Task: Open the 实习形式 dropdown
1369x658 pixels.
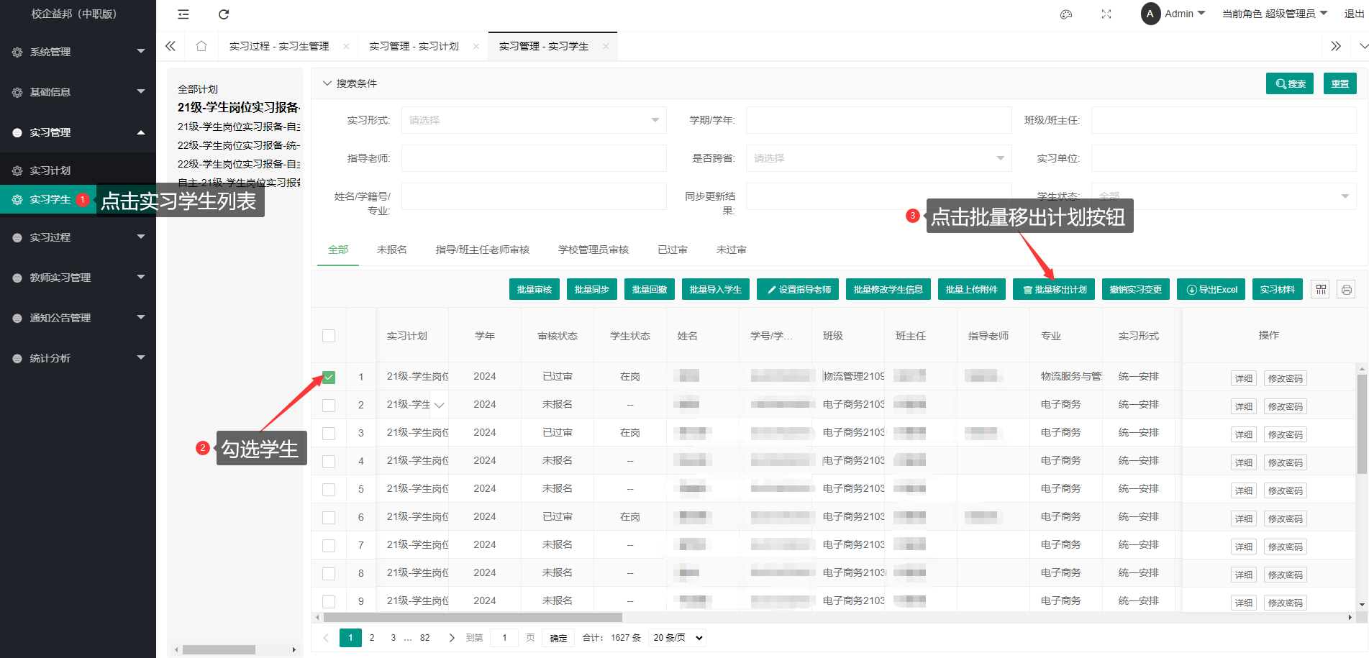Action: click(x=533, y=120)
